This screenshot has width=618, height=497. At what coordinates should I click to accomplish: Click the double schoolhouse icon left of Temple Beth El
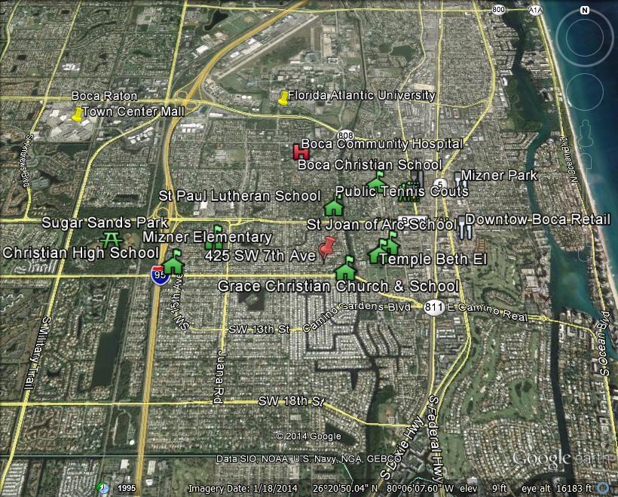click(x=384, y=247)
